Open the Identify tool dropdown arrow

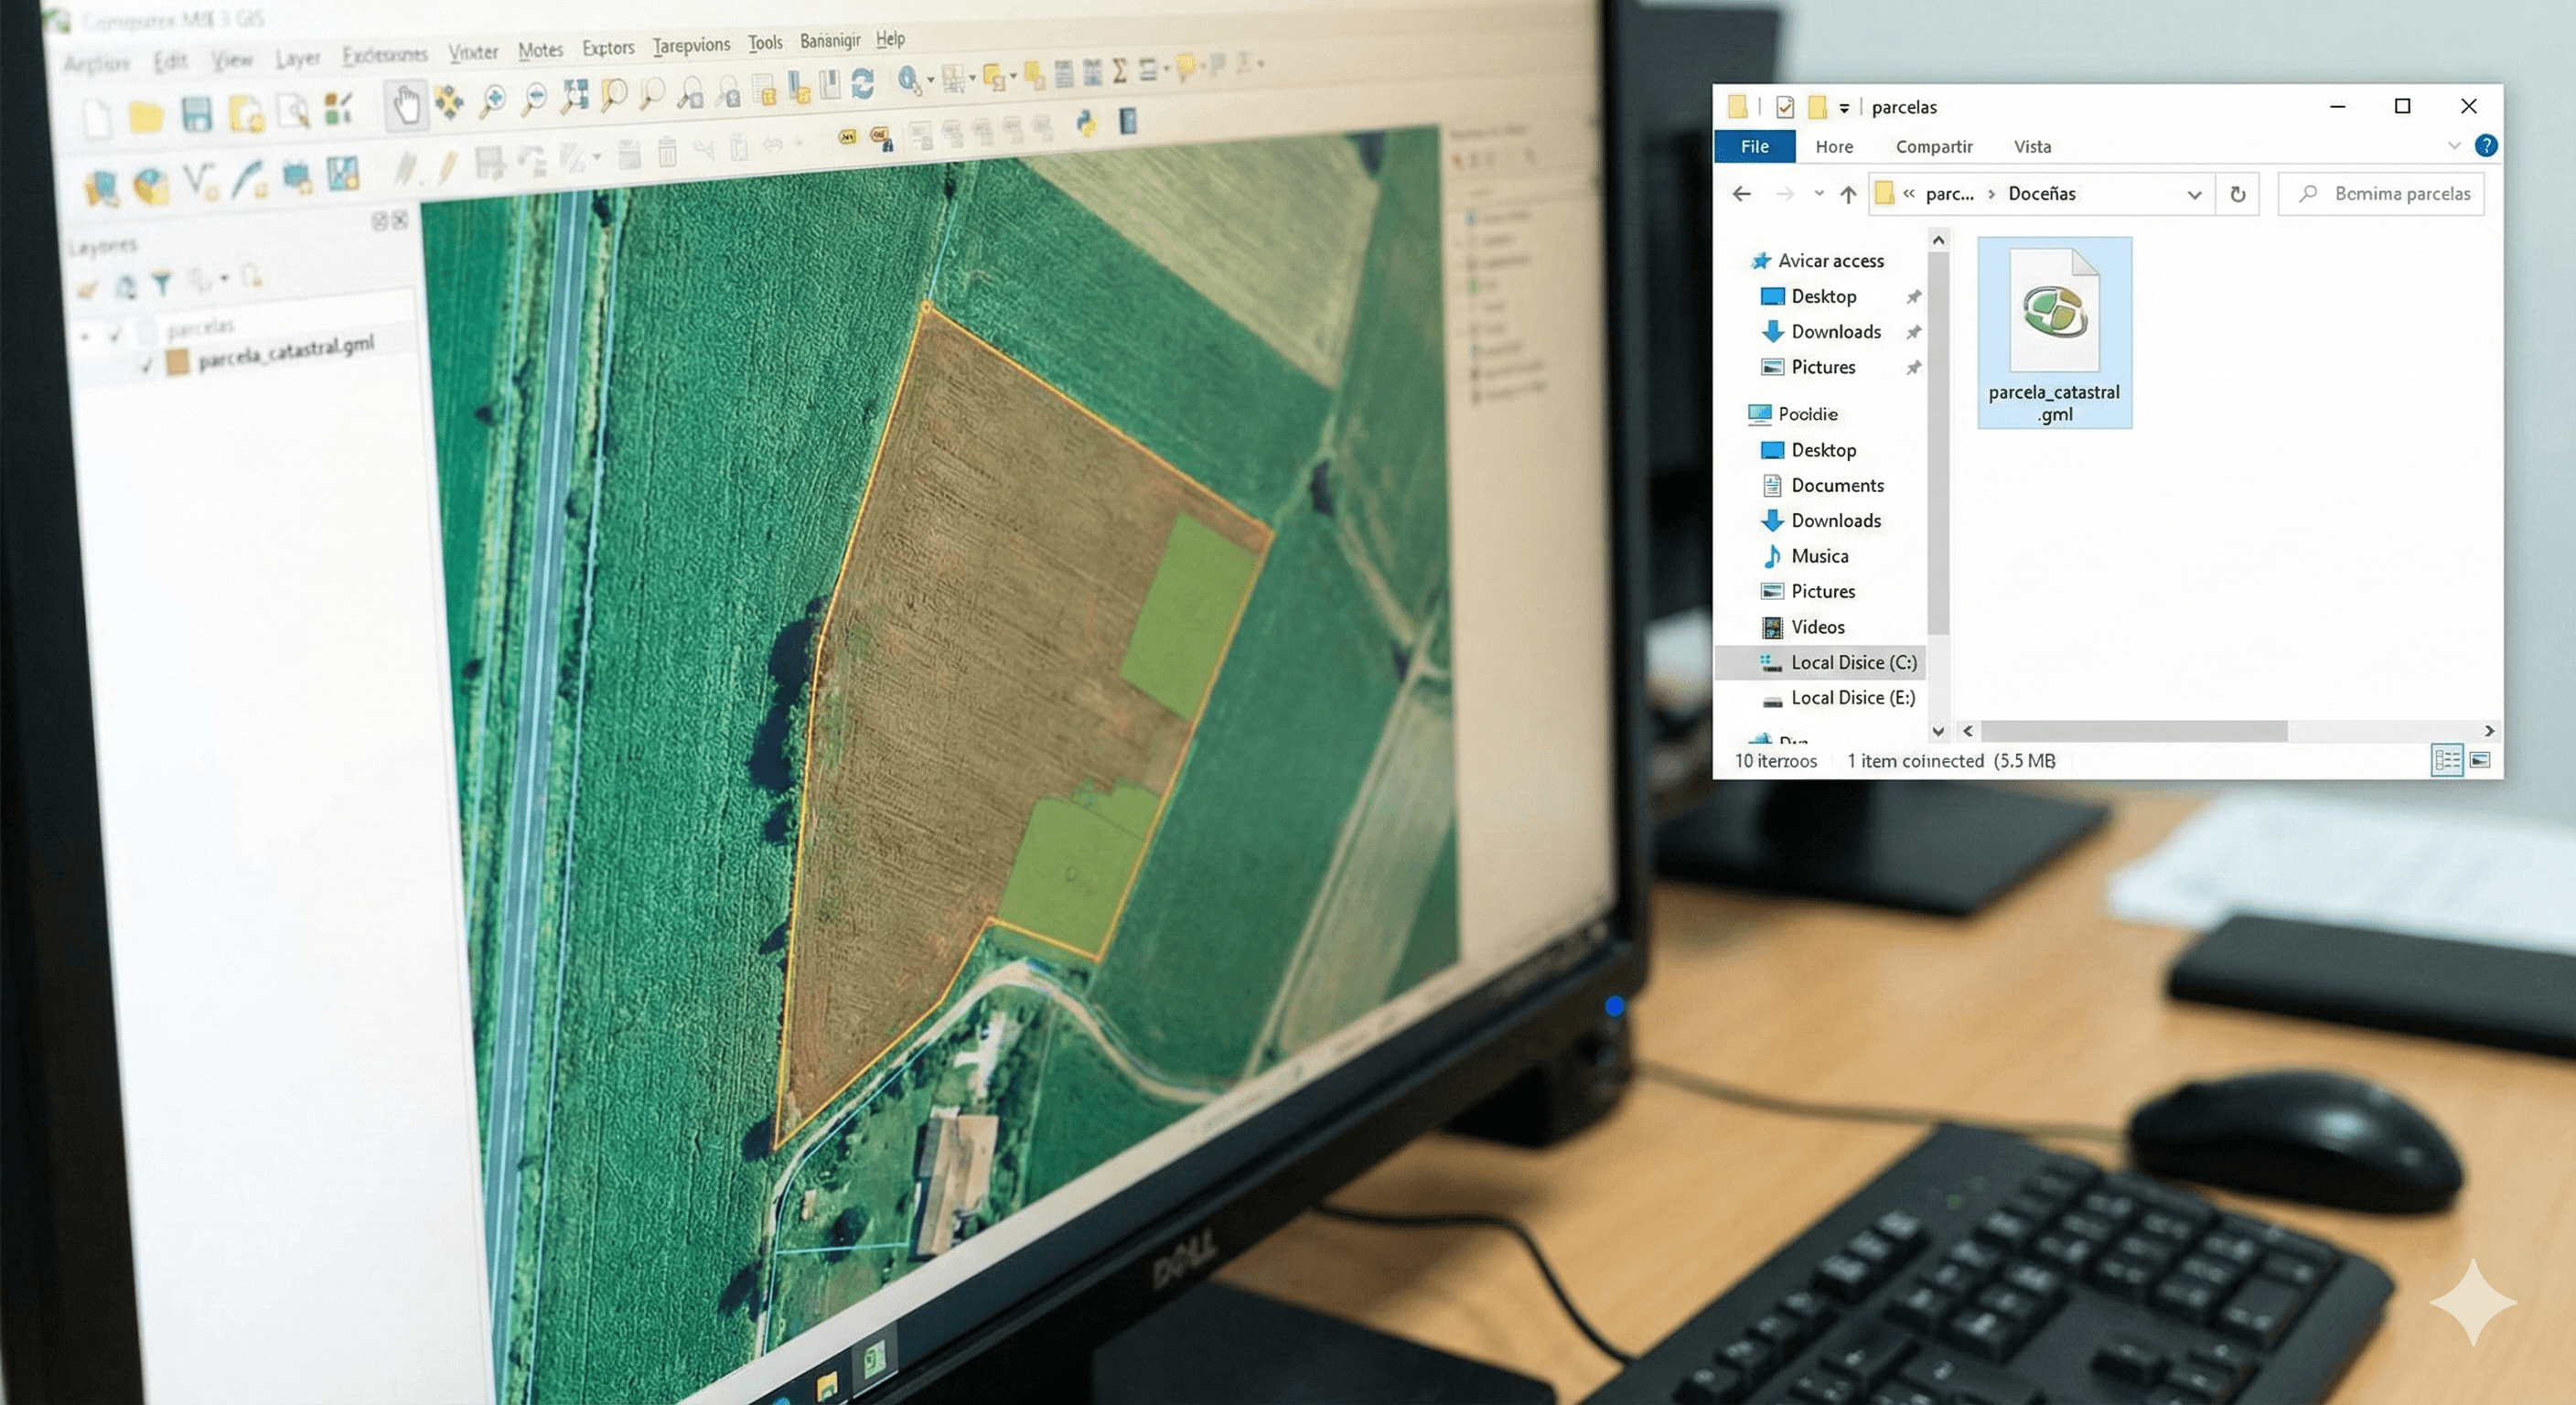coord(931,79)
